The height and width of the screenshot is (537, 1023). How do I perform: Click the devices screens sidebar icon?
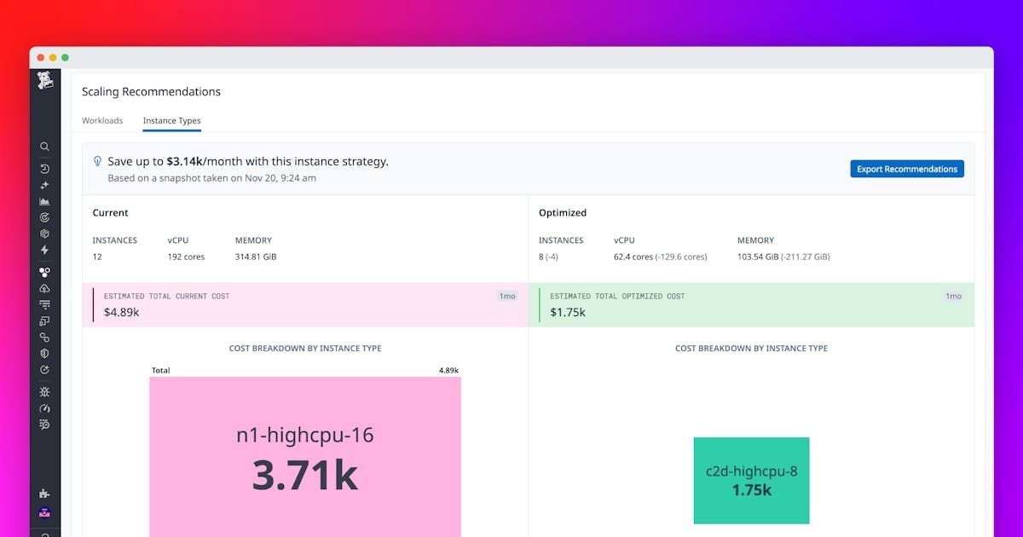tap(44, 320)
